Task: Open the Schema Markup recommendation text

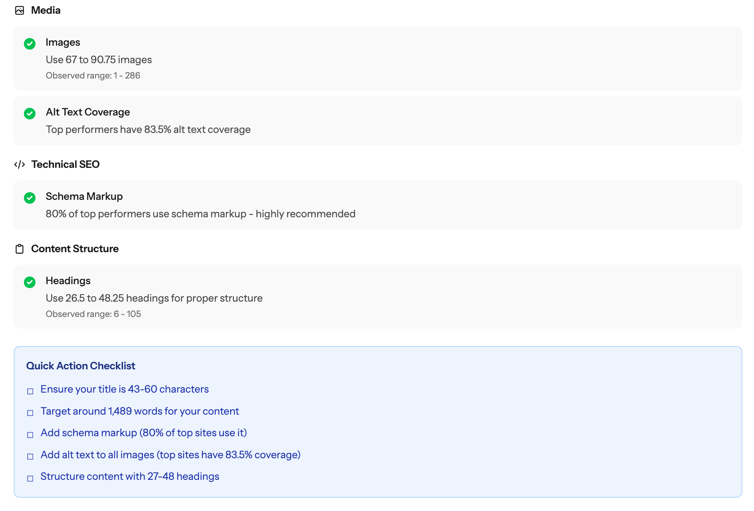Action: pyautogui.click(x=200, y=214)
